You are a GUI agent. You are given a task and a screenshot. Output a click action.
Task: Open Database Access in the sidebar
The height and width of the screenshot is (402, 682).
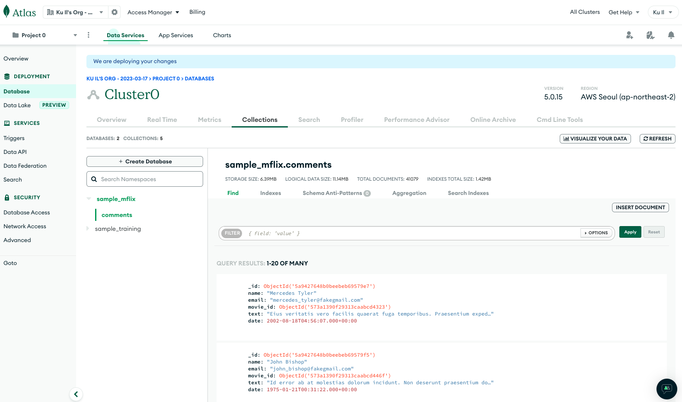(x=27, y=213)
